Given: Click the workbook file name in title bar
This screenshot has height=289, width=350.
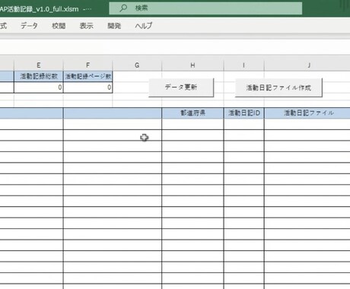Looking at the screenshot, I should (40, 9).
